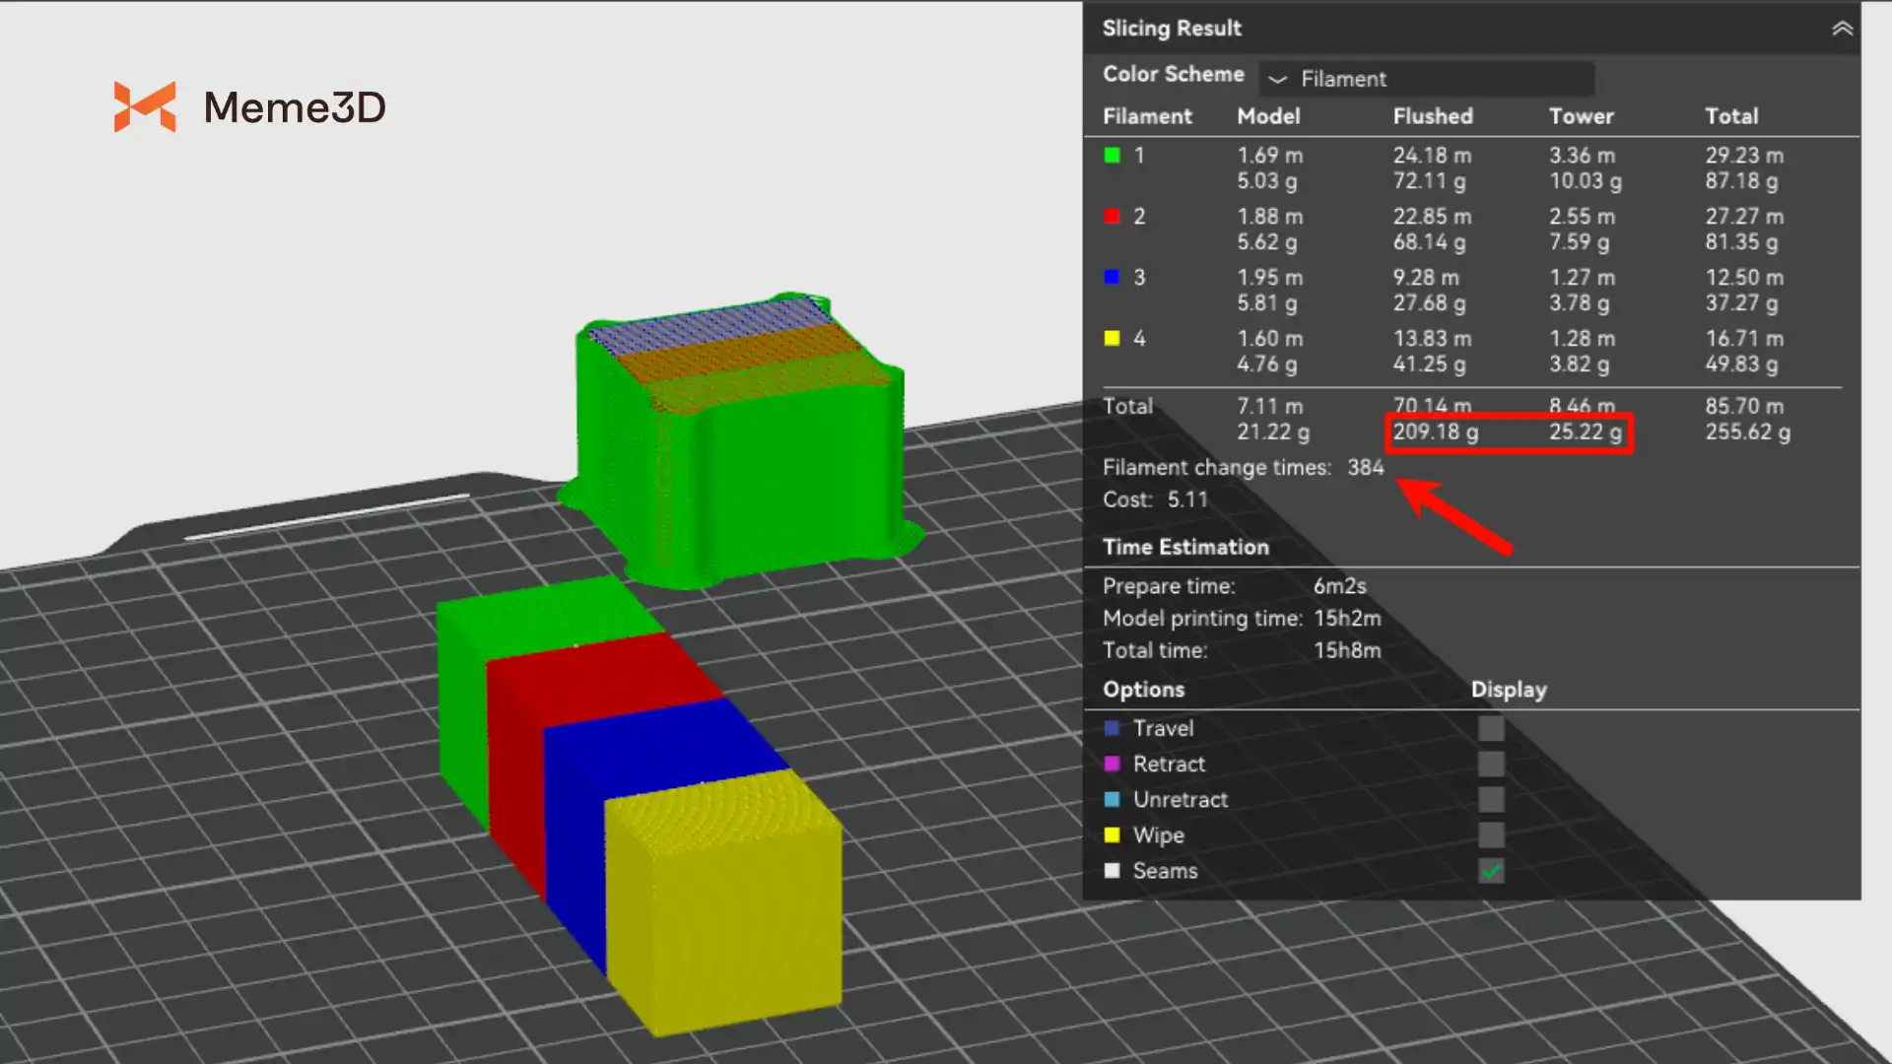Click filament 4 yellow color swatch
Viewport: 1892px width, 1064px height.
pos(1113,339)
